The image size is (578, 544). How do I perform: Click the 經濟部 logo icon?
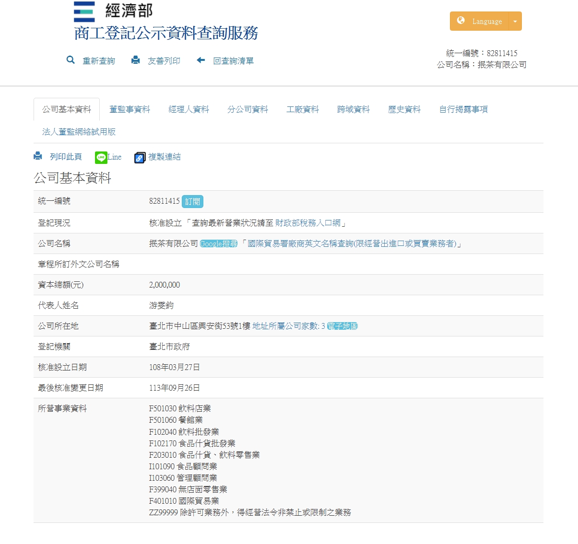pyautogui.click(x=84, y=12)
